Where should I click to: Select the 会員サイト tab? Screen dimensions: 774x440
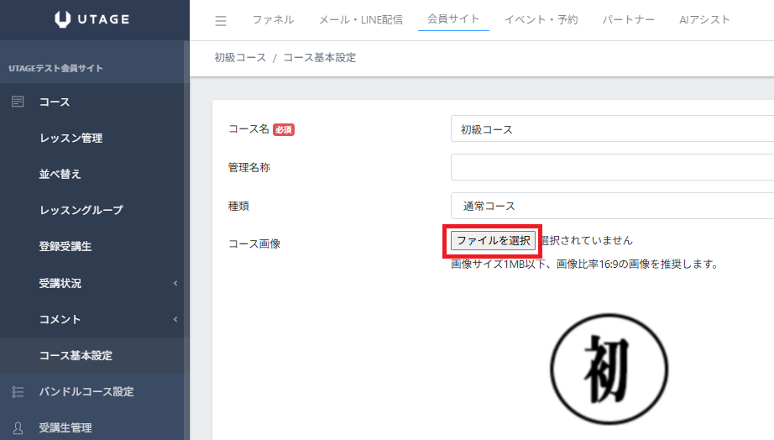coord(453,18)
